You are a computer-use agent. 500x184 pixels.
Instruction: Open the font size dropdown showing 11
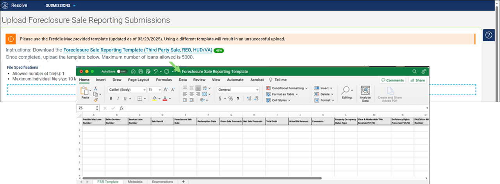[x=155, y=90]
